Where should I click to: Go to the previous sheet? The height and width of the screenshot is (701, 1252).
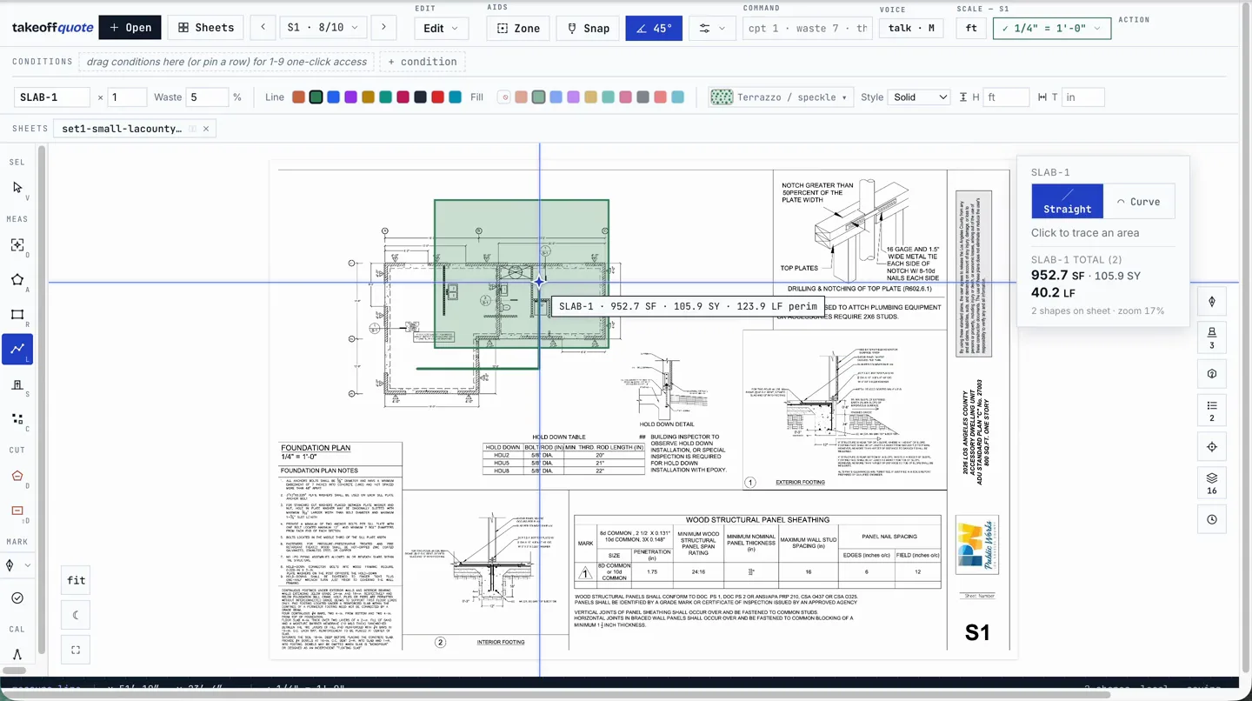(263, 28)
